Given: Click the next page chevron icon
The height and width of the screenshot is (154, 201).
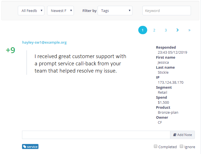Looking at the screenshot, I should click(x=177, y=30).
